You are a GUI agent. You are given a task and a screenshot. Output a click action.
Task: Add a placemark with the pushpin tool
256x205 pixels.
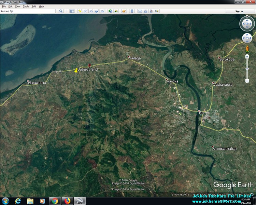[x=80, y=11]
